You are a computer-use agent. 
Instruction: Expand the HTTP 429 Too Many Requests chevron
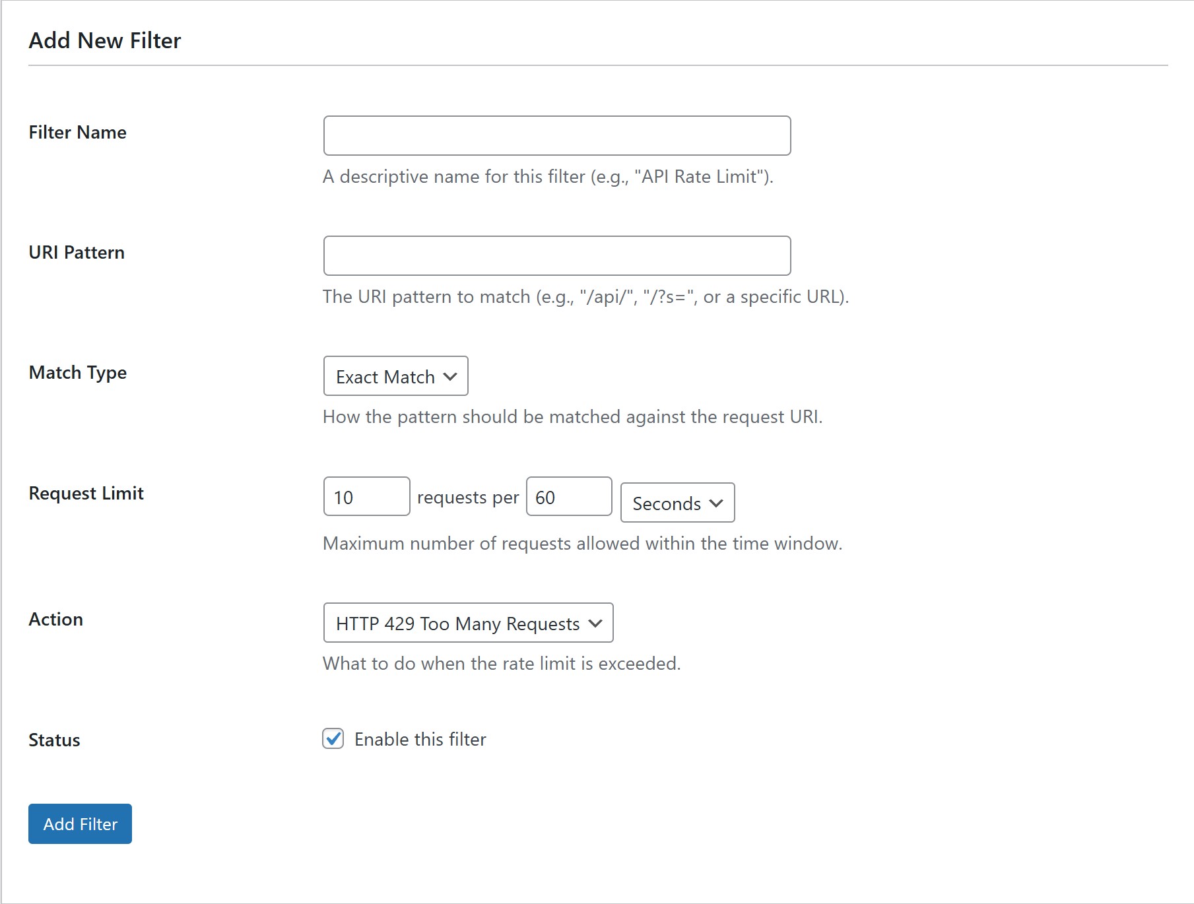pyautogui.click(x=595, y=623)
